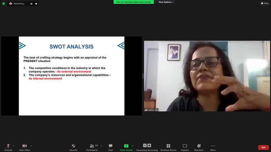Screen dimensions: 271x152
Task: Open View Options dropdown
Action: point(166,2)
